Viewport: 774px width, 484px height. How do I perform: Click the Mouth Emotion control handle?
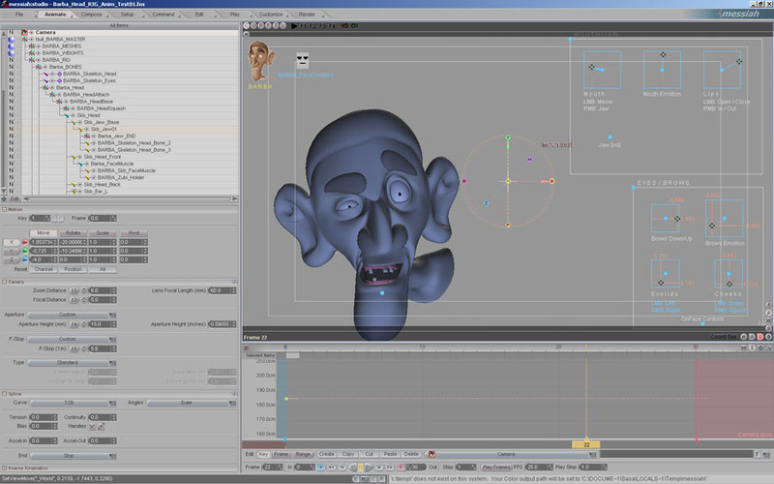click(x=663, y=55)
